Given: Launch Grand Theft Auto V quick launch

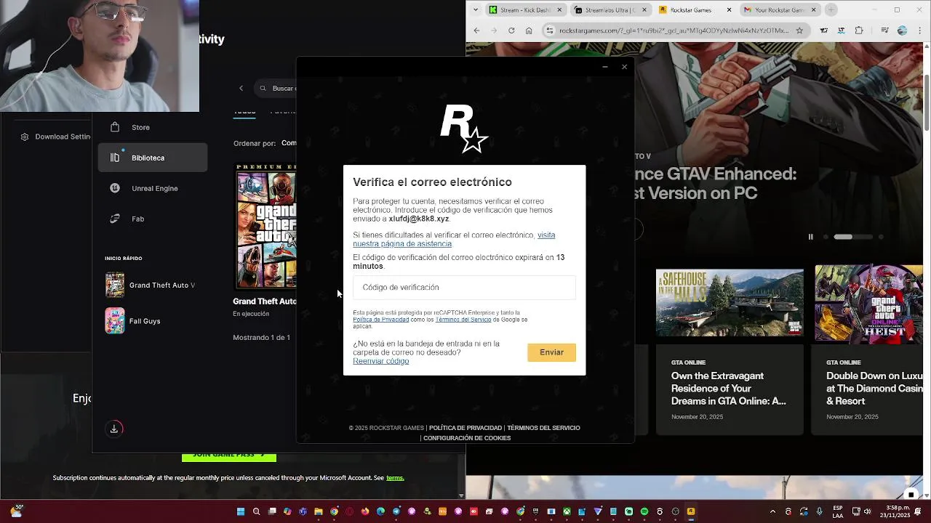Looking at the screenshot, I should [150, 285].
